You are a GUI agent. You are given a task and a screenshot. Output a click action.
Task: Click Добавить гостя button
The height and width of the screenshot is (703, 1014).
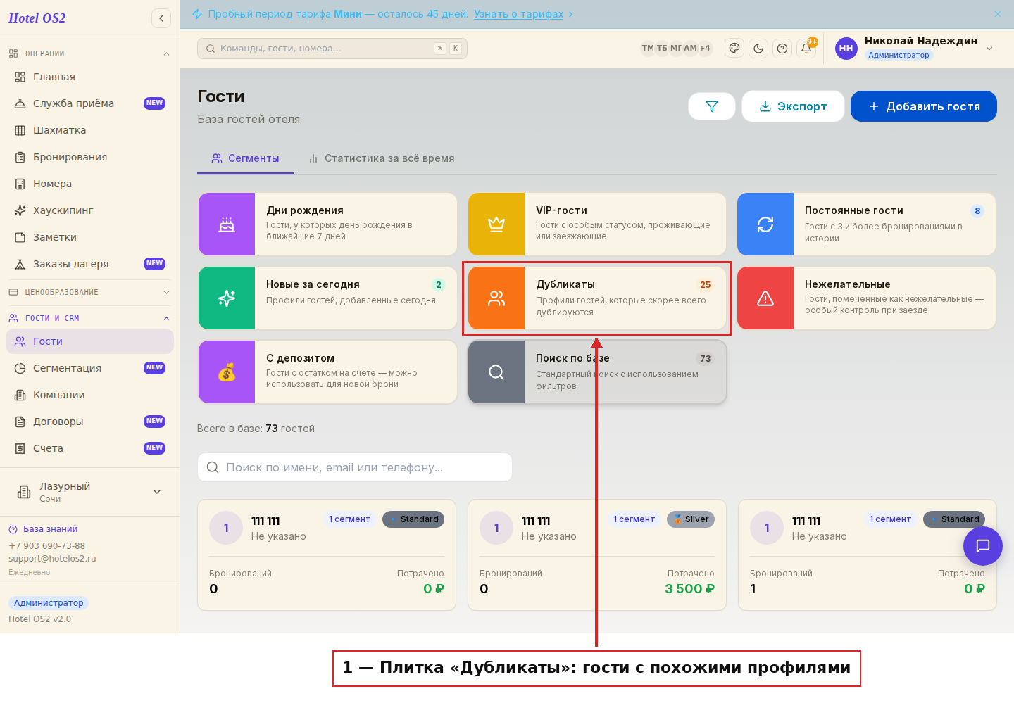tap(924, 106)
